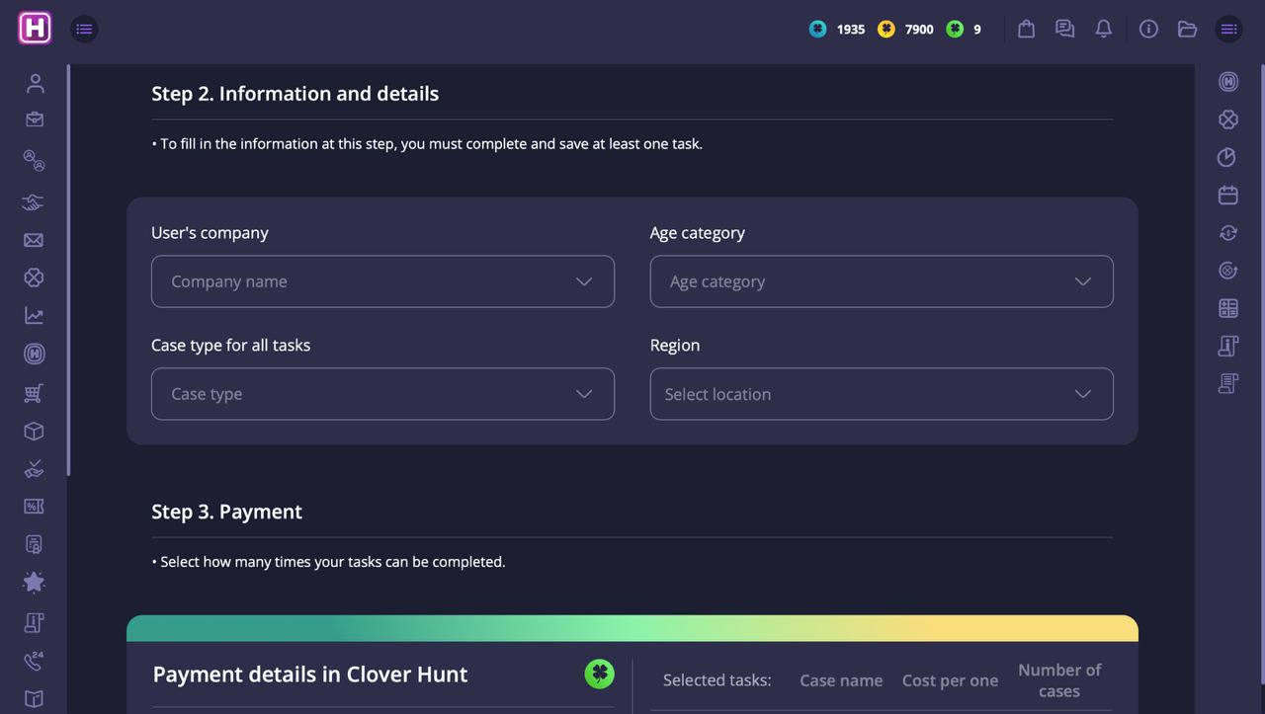This screenshot has height=714, width=1265.
Task: Open the Company name dropdown
Action: 382,281
